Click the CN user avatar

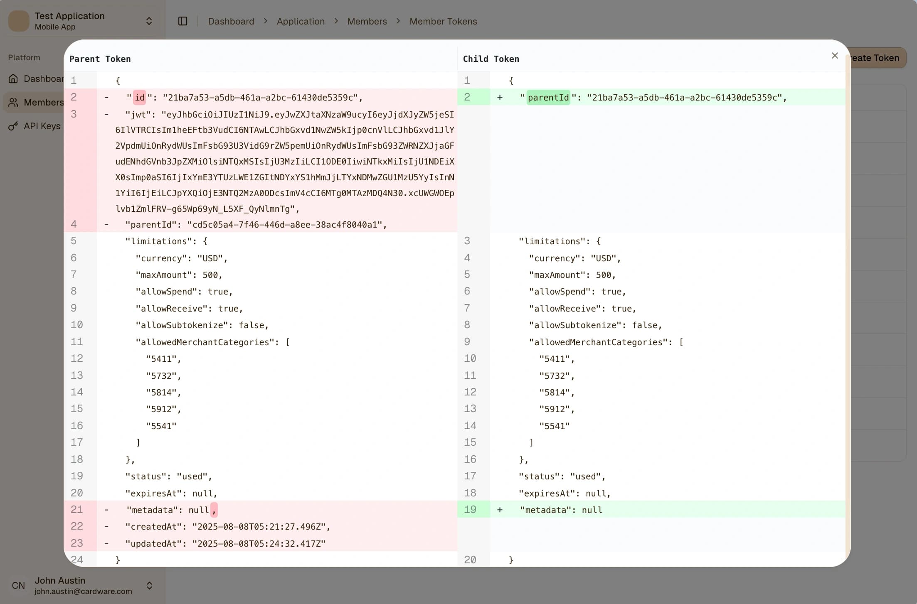[18, 585]
